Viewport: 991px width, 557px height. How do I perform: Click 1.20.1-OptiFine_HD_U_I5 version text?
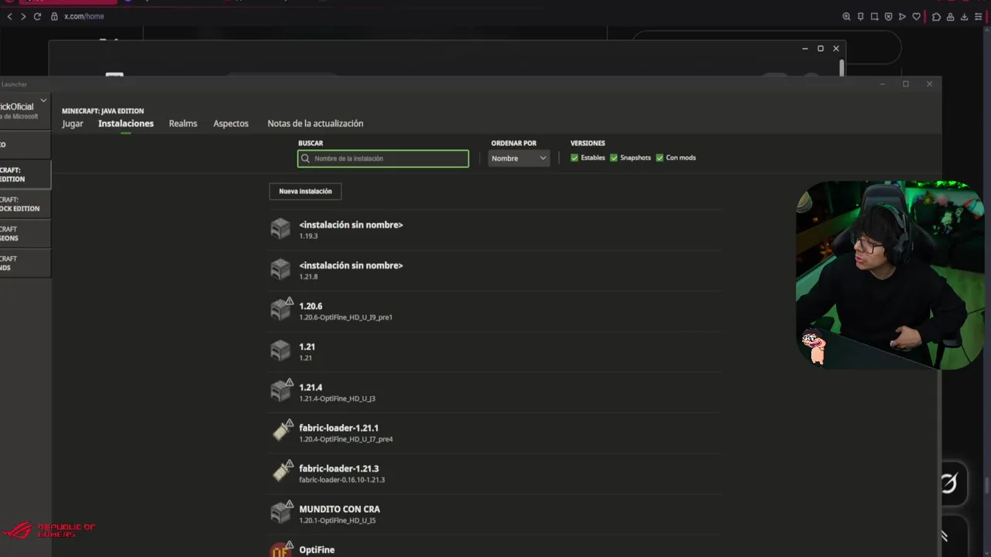pyautogui.click(x=337, y=521)
